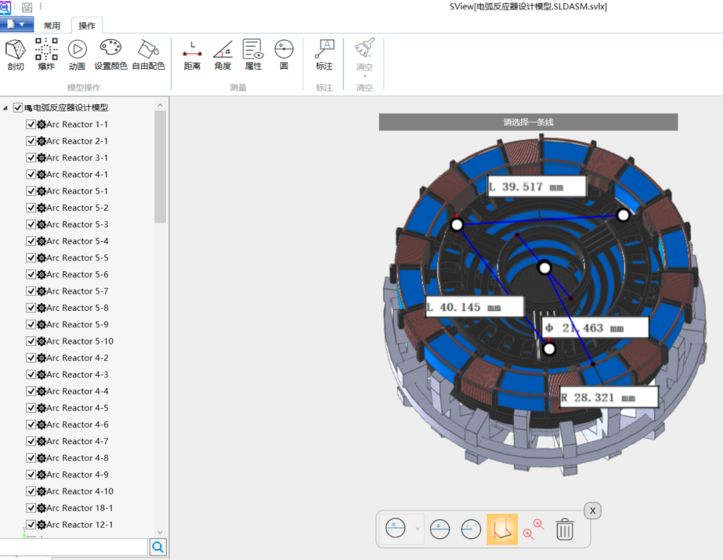This screenshot has width=723, height=560.
Task: Open the blue file menu dropdown
Action: pyautogui.click(x=17, y=24)
